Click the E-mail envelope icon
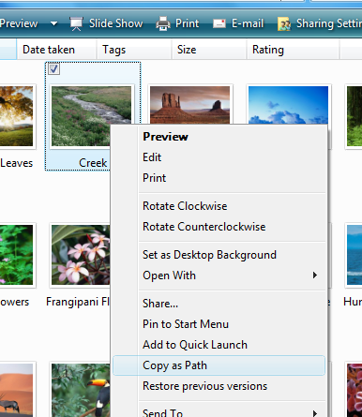The image size is (362, 417). 219,23
